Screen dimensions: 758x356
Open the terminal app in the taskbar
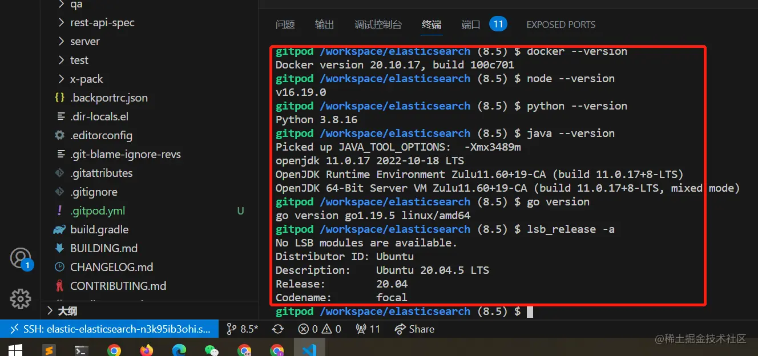pyautogui.click(x=82, y=350)
